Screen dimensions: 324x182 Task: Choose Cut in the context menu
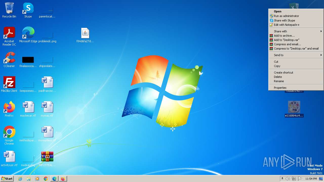coord(296,62)
